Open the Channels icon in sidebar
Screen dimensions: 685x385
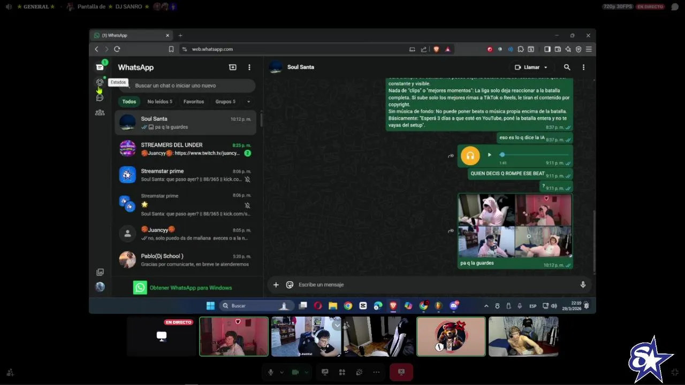(100, 97)
